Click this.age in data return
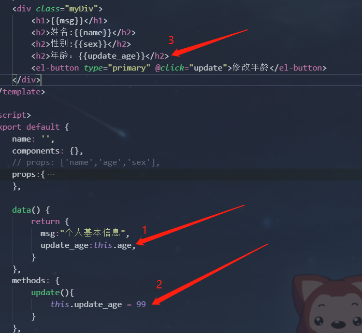Viewport: 362px width, 333px height. click(112, 245)
